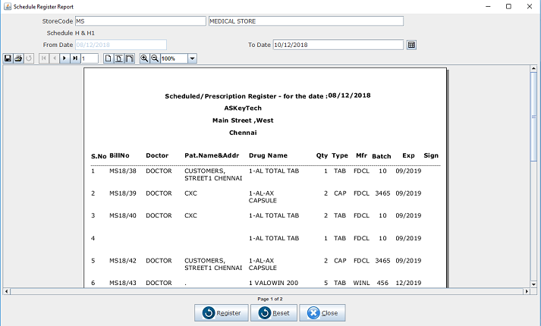Jump to last report page
Viewport: 541px width, 326px height.
coord(75,58)
